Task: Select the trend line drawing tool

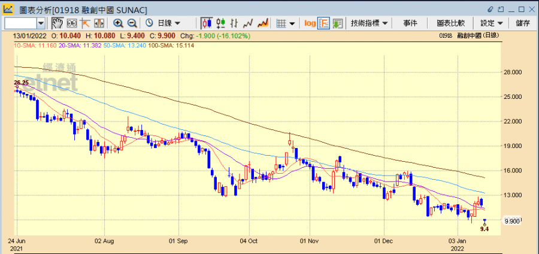Action: coord(84,23)
